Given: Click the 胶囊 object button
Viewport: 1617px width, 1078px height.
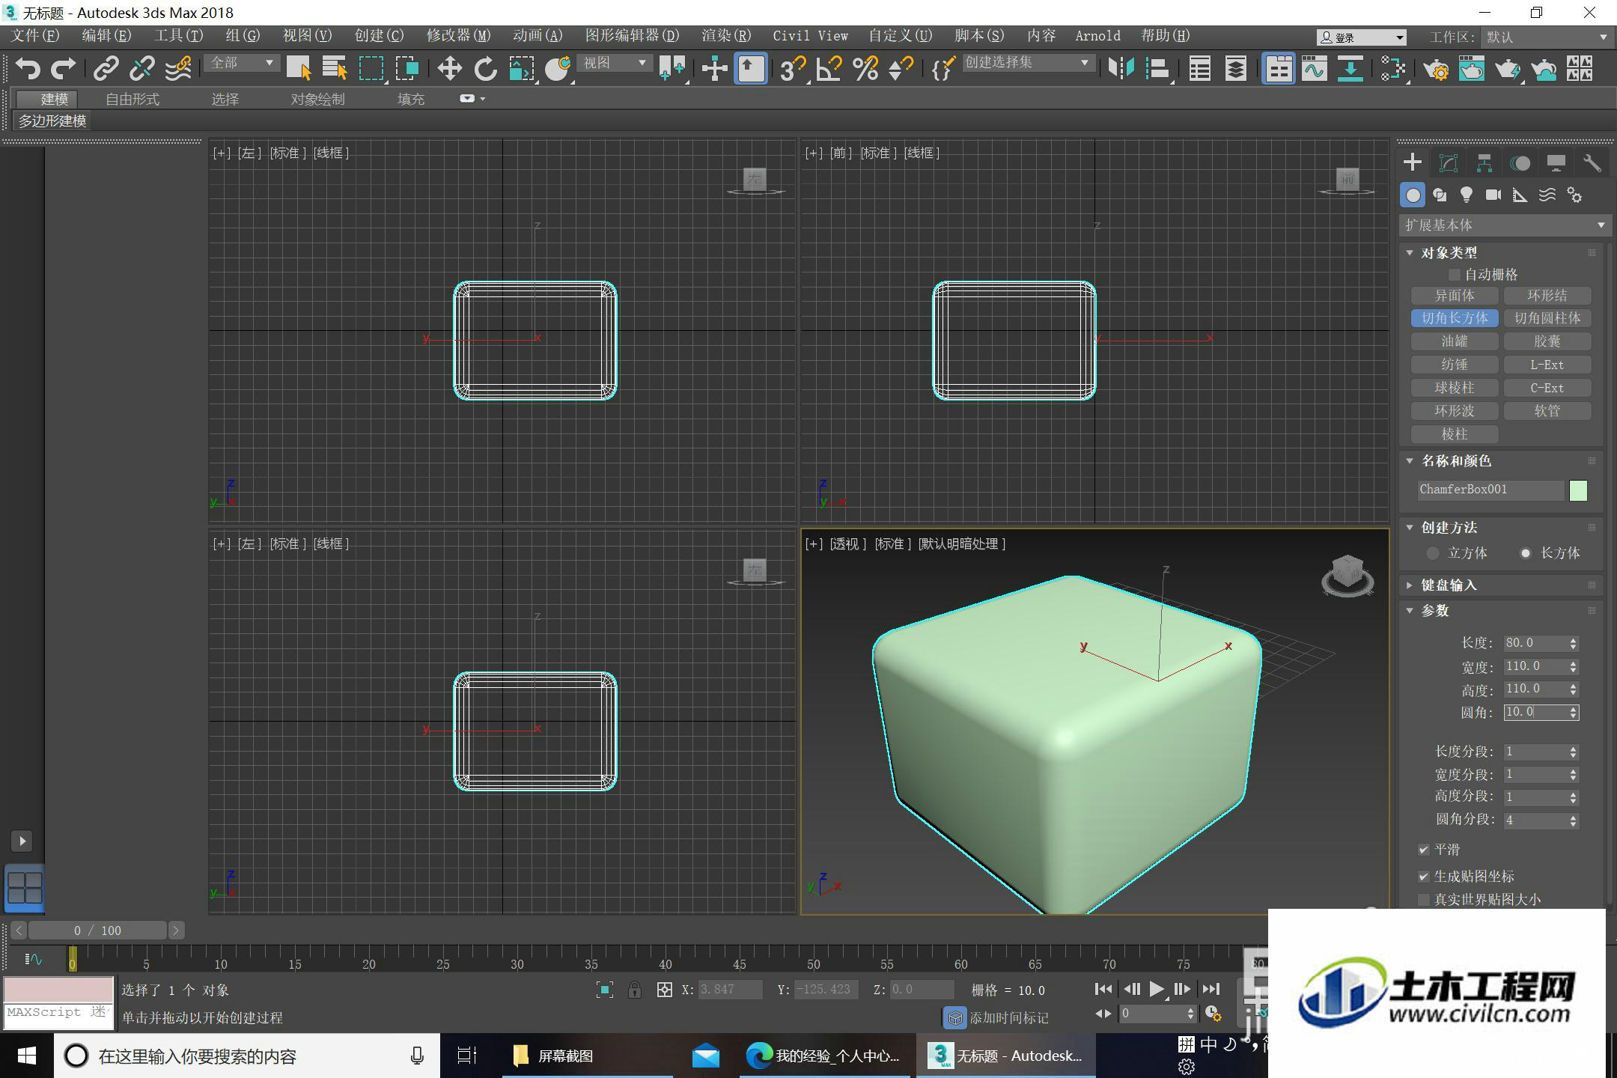Looking at the screenshot, I should (1547, 341).
